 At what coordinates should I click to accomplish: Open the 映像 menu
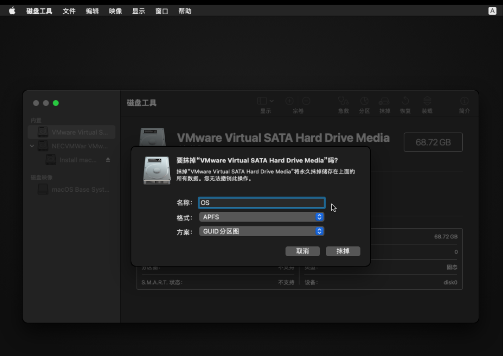(115, 11)
